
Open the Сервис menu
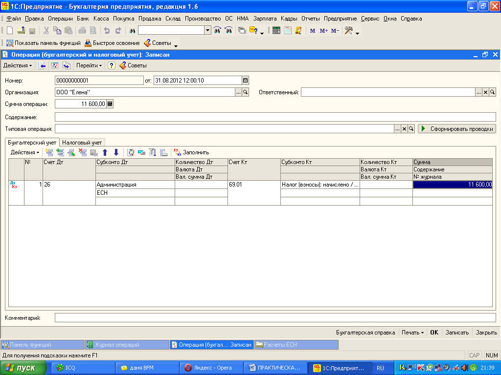[x=370, y=19]
